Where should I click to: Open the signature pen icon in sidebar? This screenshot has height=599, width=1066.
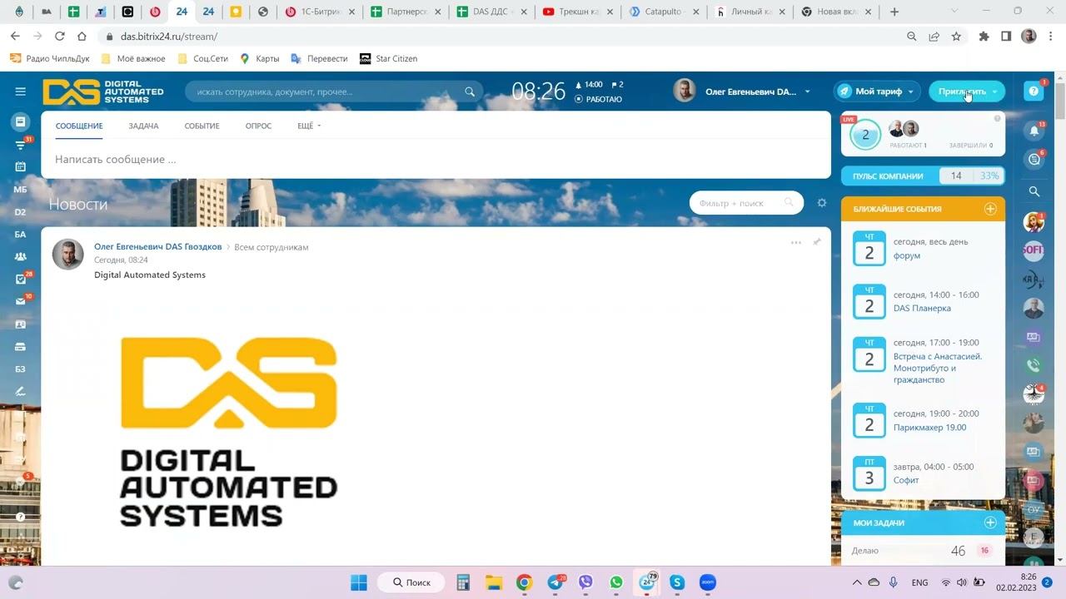click(21, 391)
